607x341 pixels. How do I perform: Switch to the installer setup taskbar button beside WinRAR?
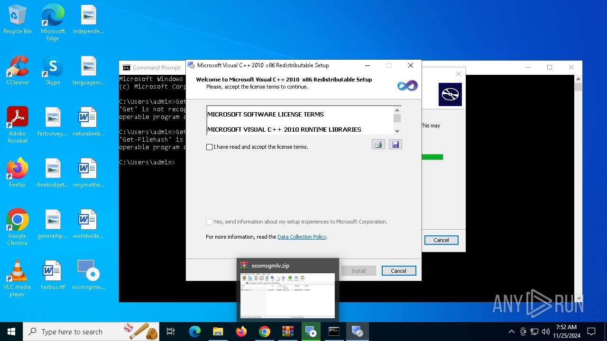(x=311, y=332)
